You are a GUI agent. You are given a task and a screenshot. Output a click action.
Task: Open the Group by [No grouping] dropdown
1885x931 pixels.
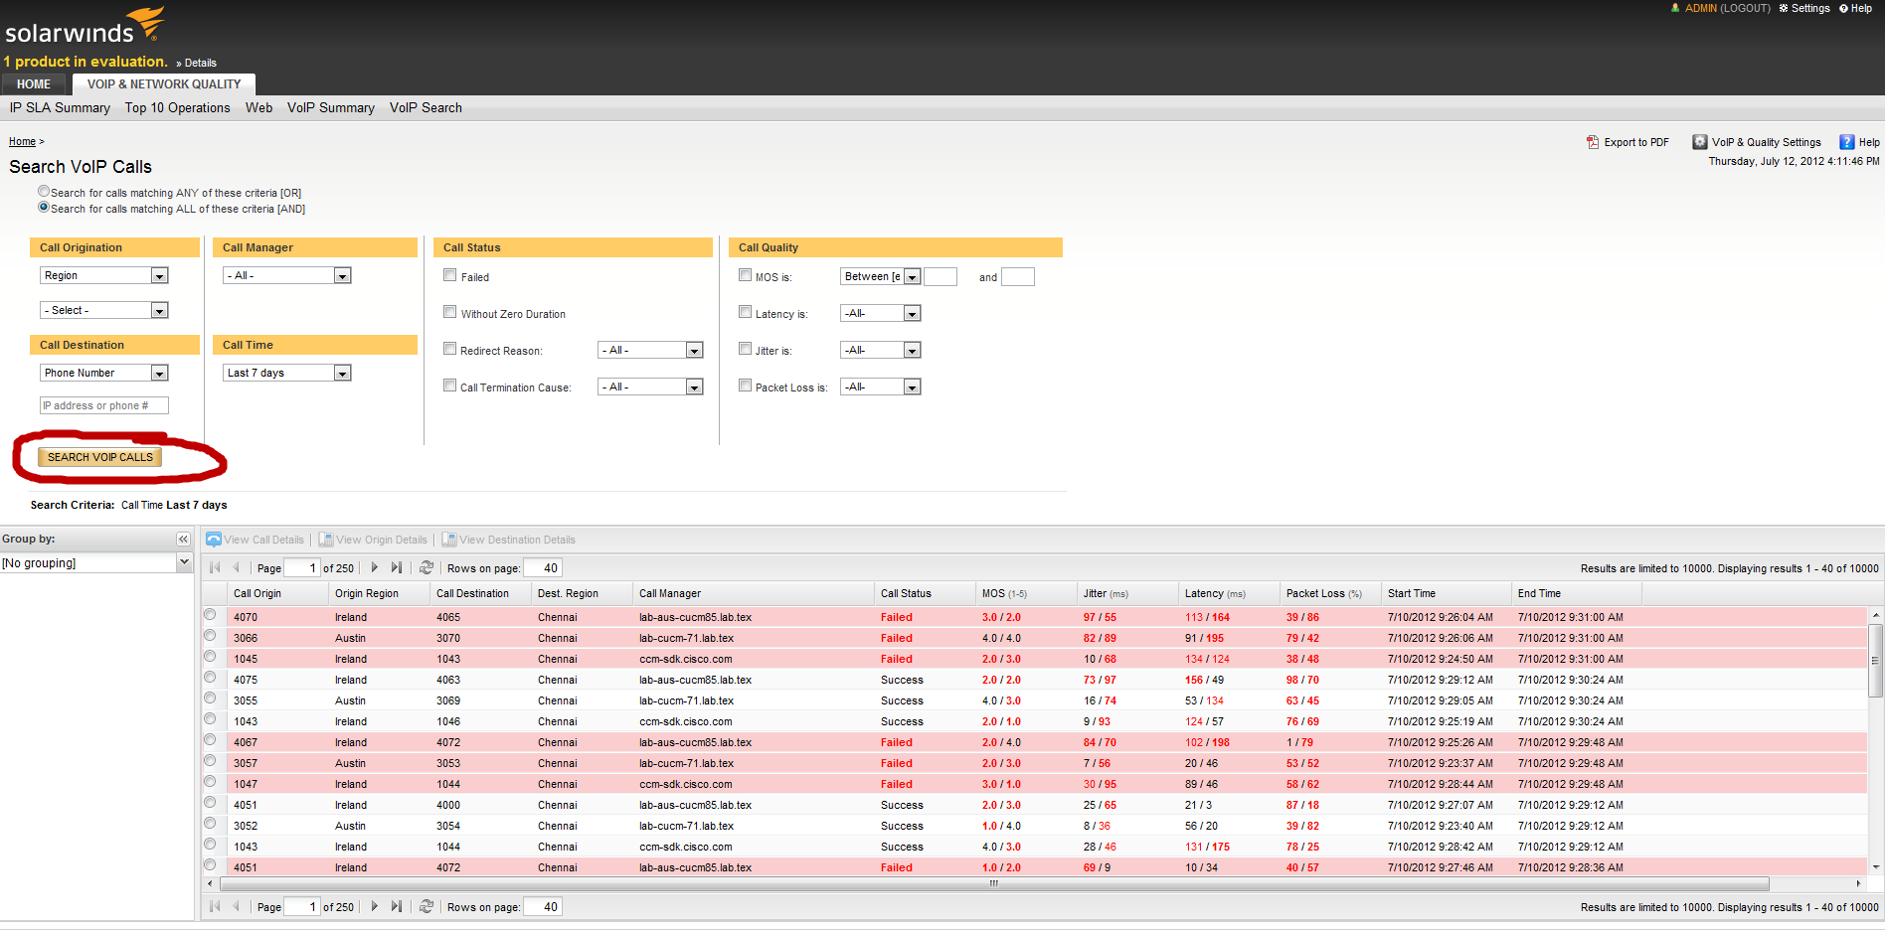coord(96,562)
